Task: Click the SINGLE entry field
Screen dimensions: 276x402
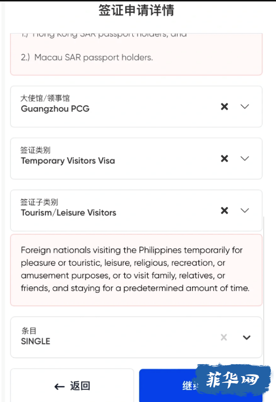Action: (x=136, y=337)
